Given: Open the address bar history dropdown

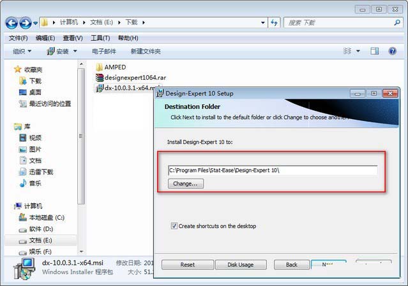Looking at the screenshot, I should tap(263, 22).
